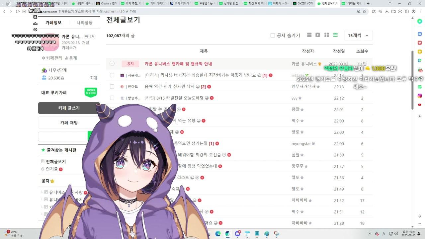Click the member count people icon
Viewport: 425px width, 239px height.
pos(44,78)
